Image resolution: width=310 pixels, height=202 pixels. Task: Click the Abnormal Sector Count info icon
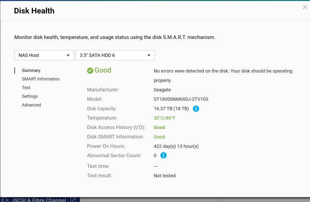coord(163,155)
